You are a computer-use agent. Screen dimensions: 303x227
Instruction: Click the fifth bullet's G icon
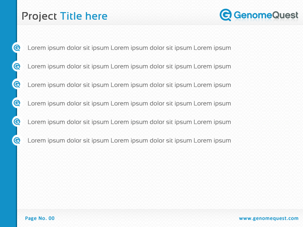point(17,121)
